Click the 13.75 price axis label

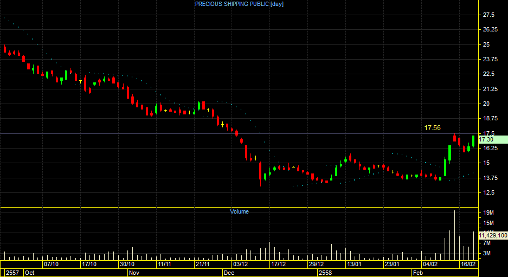pos(490,178)
